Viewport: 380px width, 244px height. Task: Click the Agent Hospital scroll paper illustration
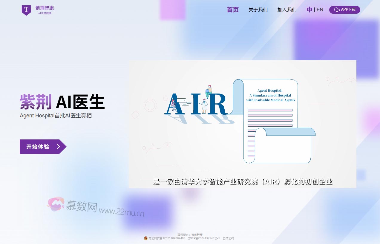pyautogui.click(x=270, y=119)
